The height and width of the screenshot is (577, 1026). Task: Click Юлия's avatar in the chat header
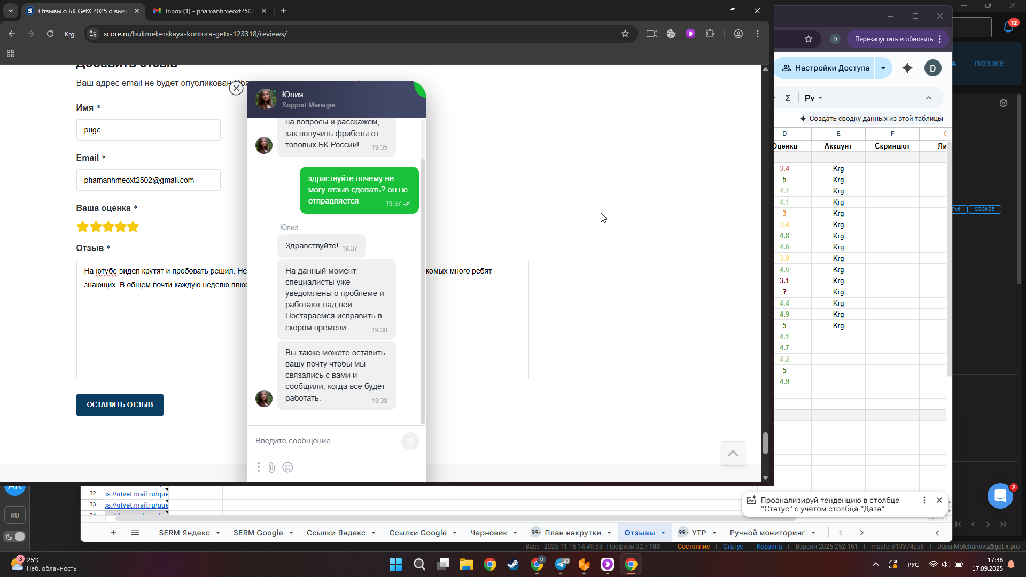pos(266,99)
